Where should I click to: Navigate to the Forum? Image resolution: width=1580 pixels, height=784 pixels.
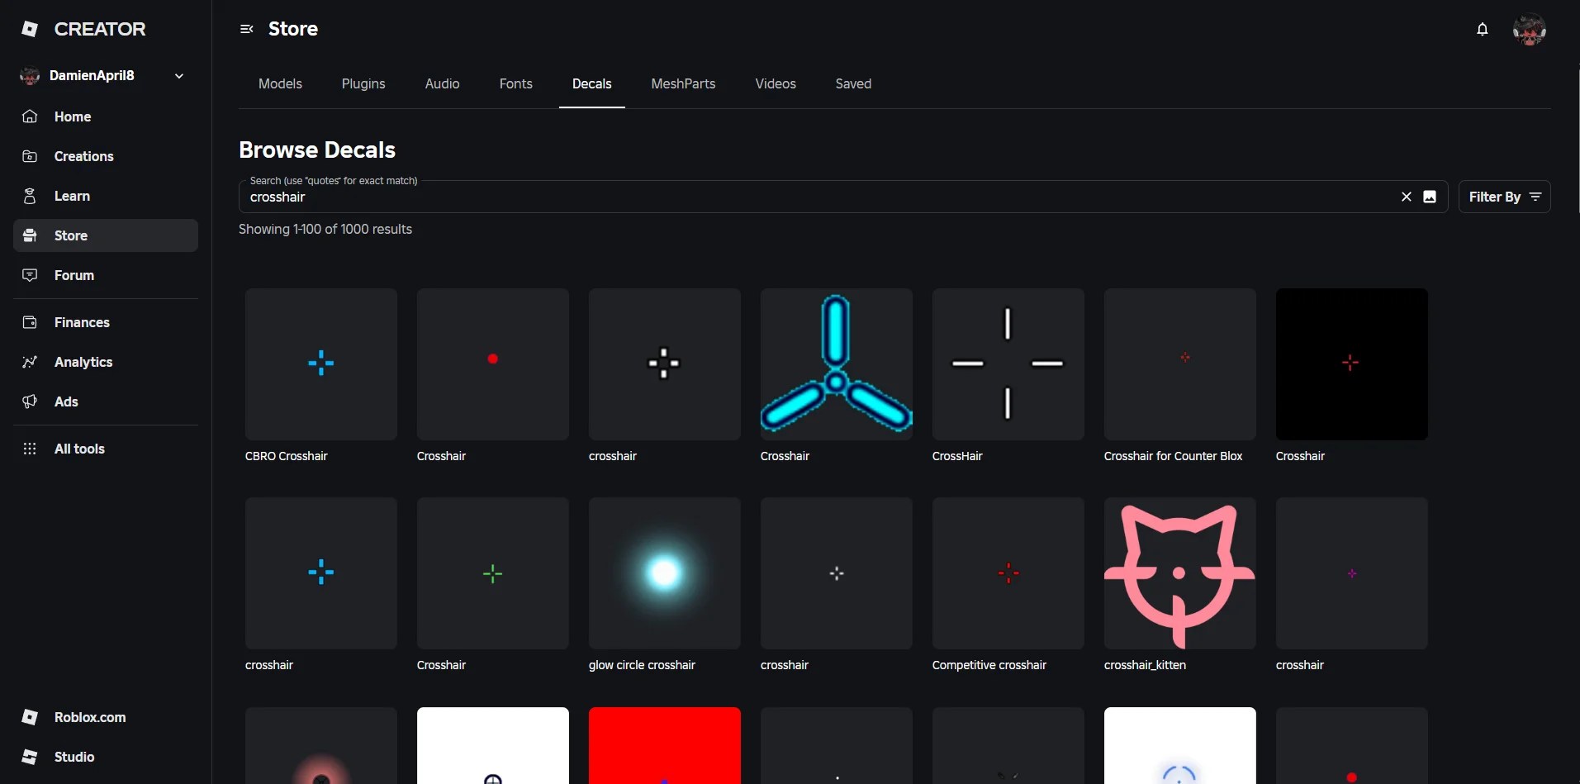pyautogui.click(x=73, y=275)
